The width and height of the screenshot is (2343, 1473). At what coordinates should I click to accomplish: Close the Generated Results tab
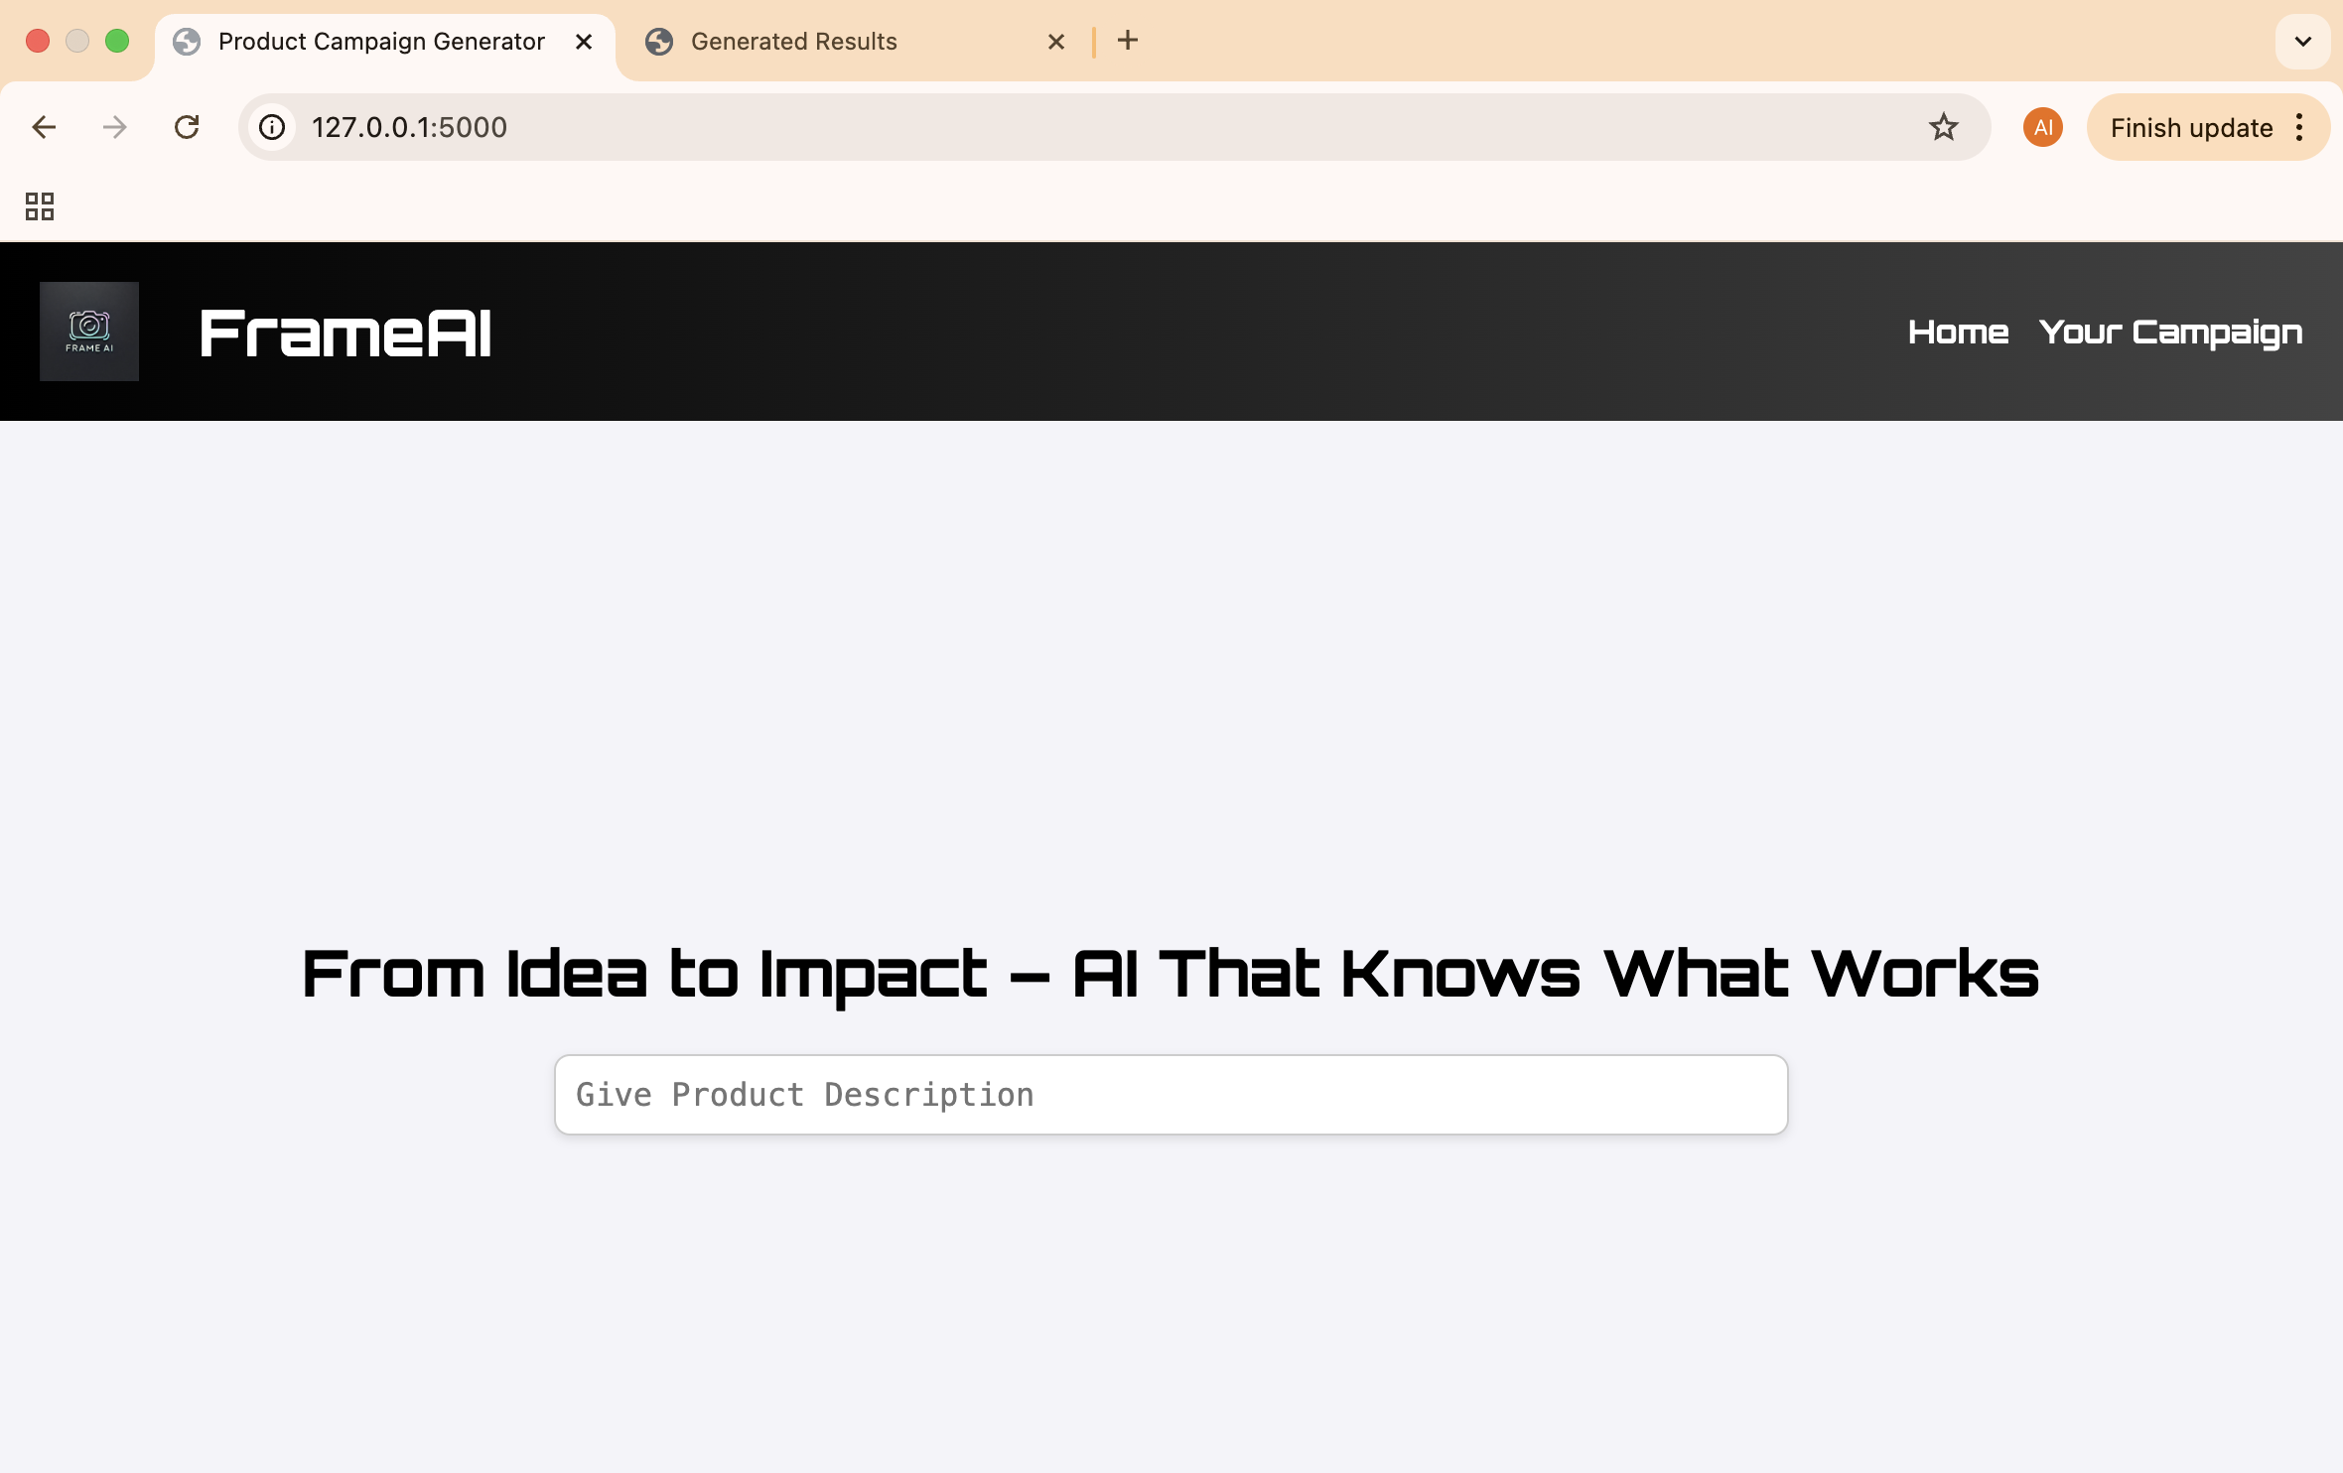pos(1056,42)
